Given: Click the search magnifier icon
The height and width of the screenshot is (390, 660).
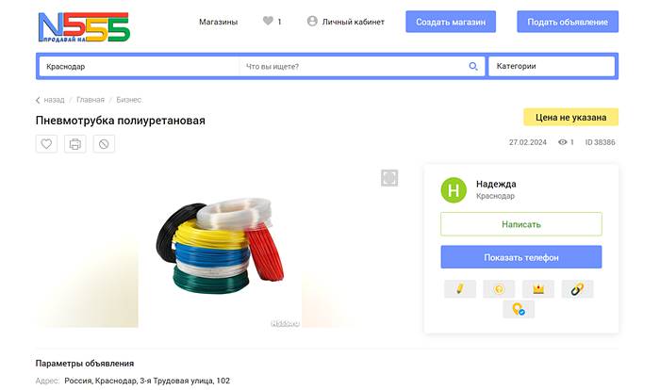Looking at the screenshot, I should pyautogui.click(x=473, y=67).
